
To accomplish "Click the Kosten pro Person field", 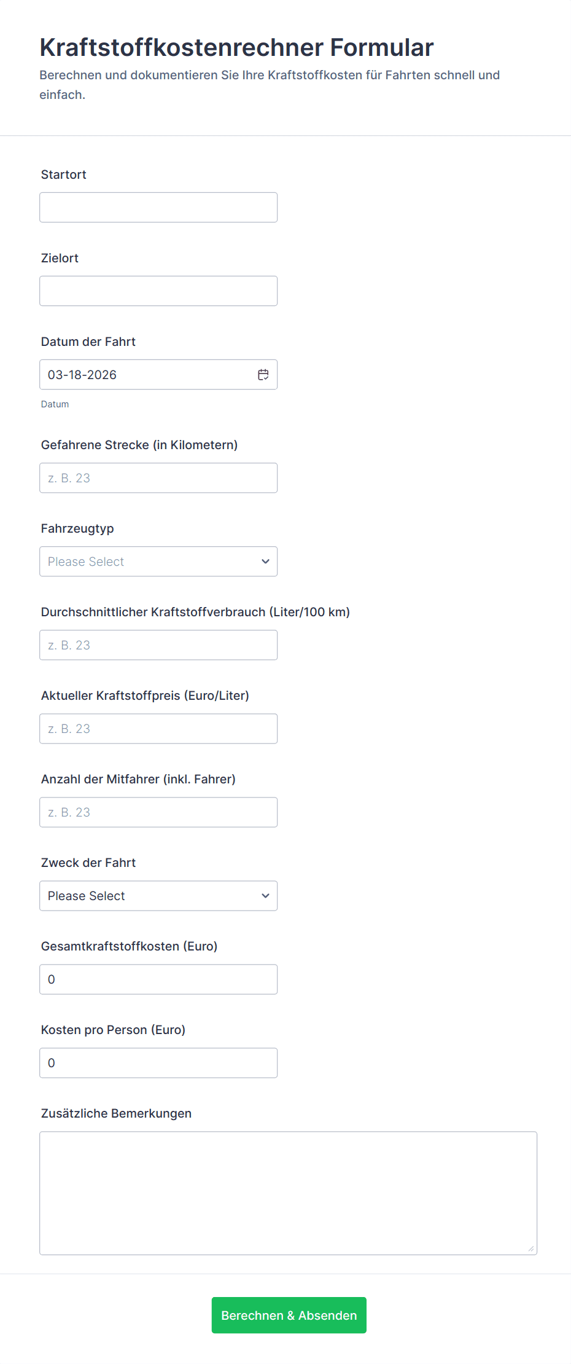I will 158,1063.
